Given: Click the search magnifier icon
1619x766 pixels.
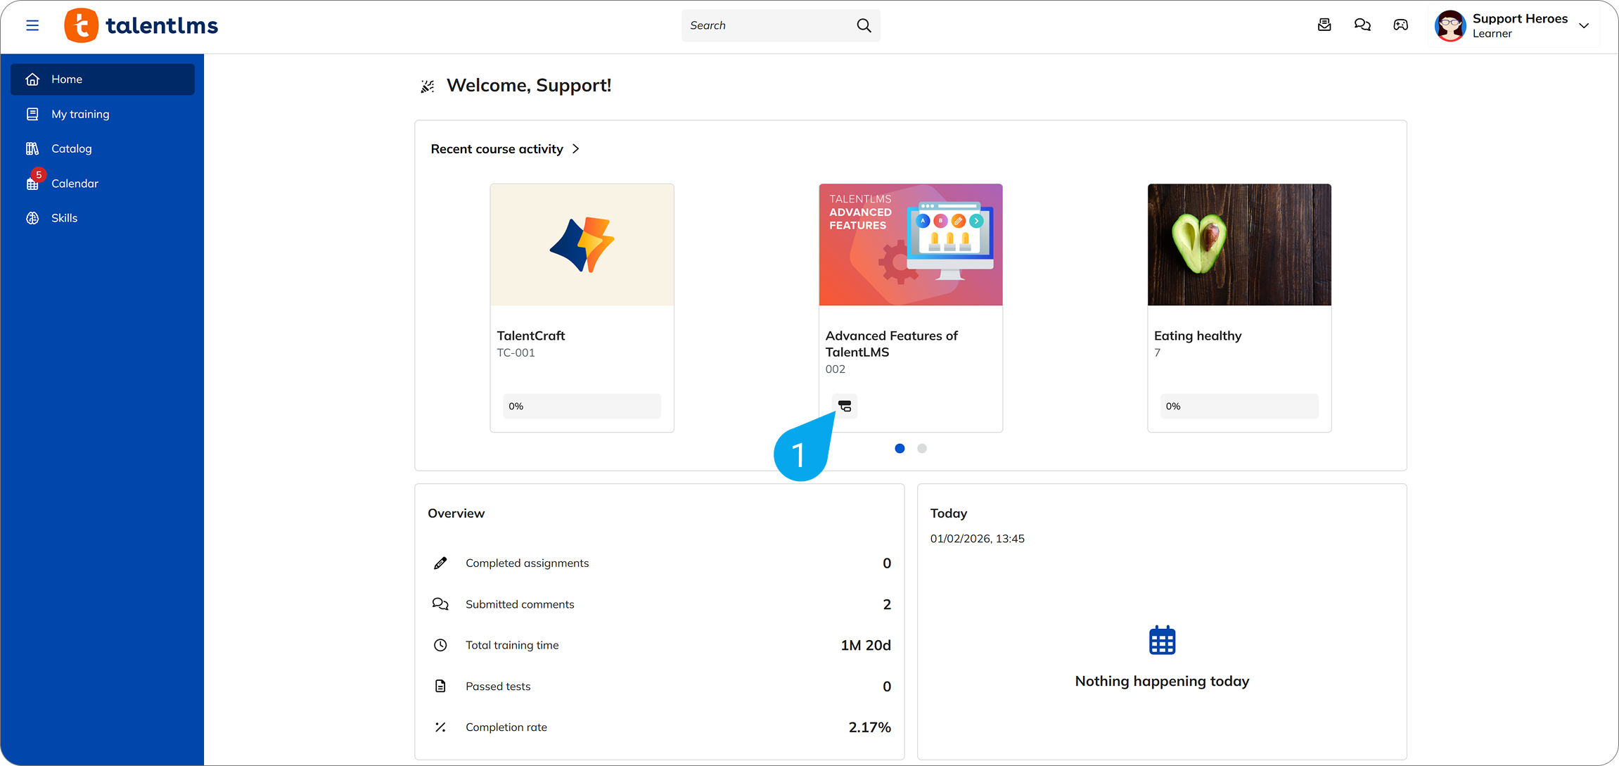Looking at the screenshot, I should coord(864,25).
